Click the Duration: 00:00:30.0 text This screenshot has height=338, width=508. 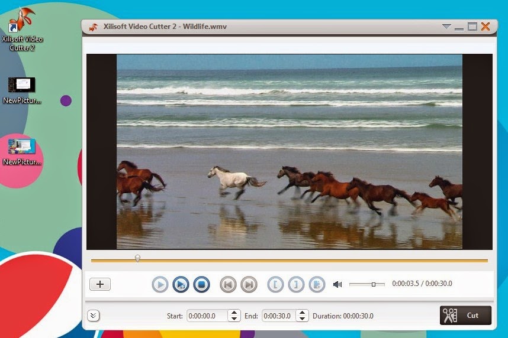click(343, 316)
